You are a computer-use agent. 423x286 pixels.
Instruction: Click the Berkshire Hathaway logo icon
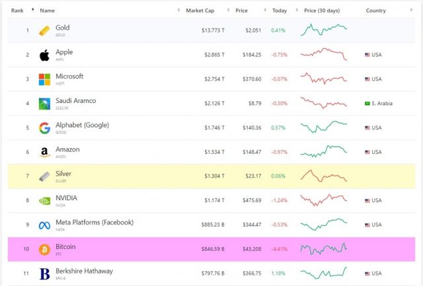[44, 273]
